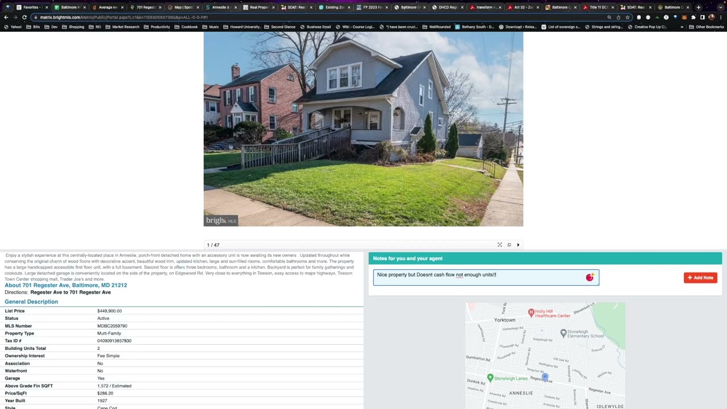
Task: Click the Add Note button
Action: pos(700,278)
